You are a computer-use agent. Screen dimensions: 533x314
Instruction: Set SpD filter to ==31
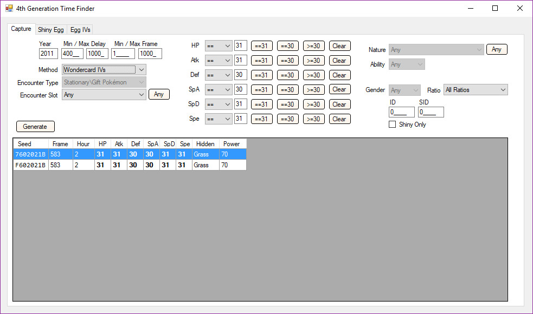pyautogui.click(x=261, y=104)
